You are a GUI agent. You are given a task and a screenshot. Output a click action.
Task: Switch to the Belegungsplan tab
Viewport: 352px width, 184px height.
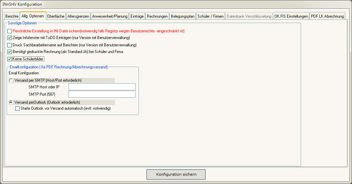click(182, 16)
